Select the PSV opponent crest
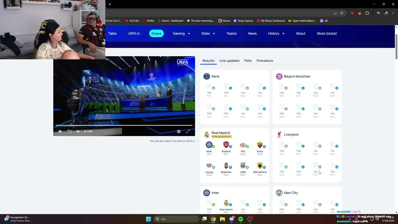Screen dimensions: 398x224 (x=243, y=145)
